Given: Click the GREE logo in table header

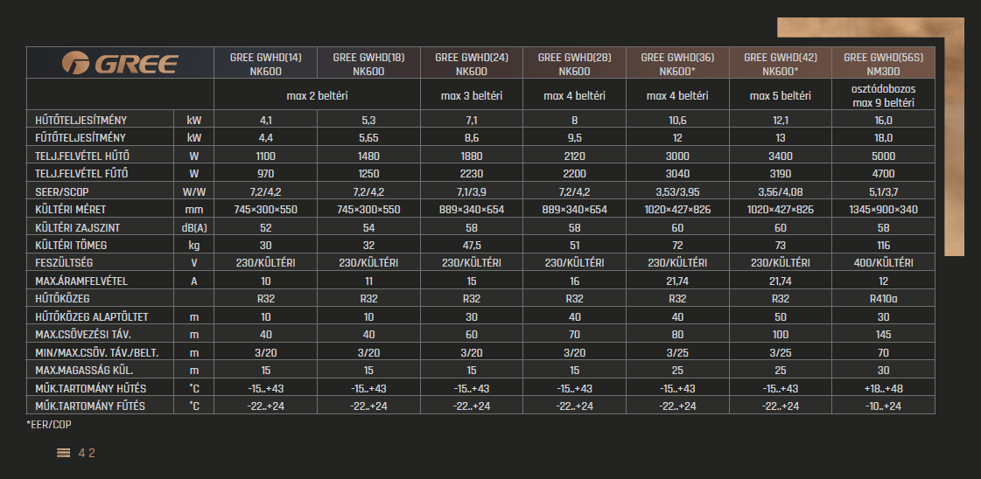Looking at the screenshot, I should [x=120, y=64].
